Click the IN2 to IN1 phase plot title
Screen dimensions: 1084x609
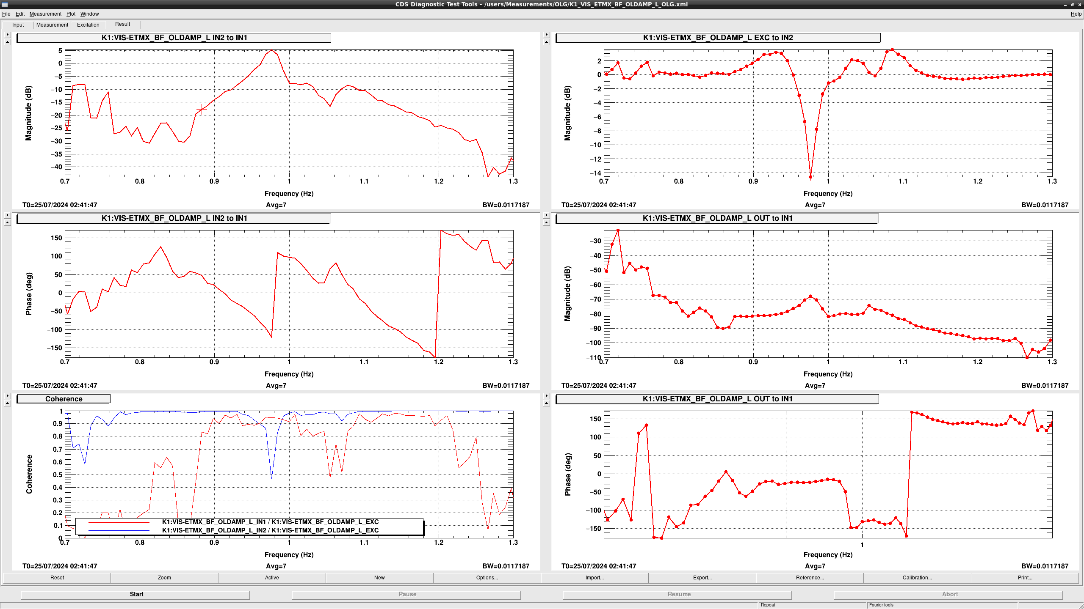[174, 218]
